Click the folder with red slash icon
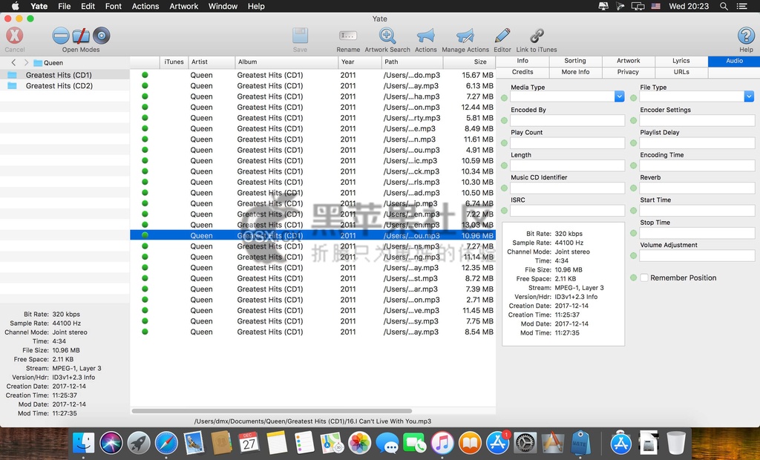760x460 pixels. coord(81,36)
